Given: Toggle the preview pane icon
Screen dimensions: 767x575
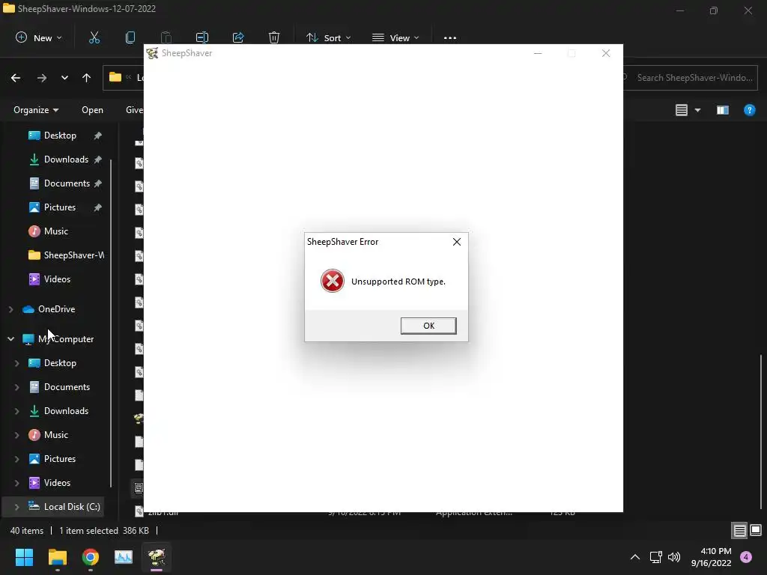Looking at the screenshot, I should pos(723,110).
